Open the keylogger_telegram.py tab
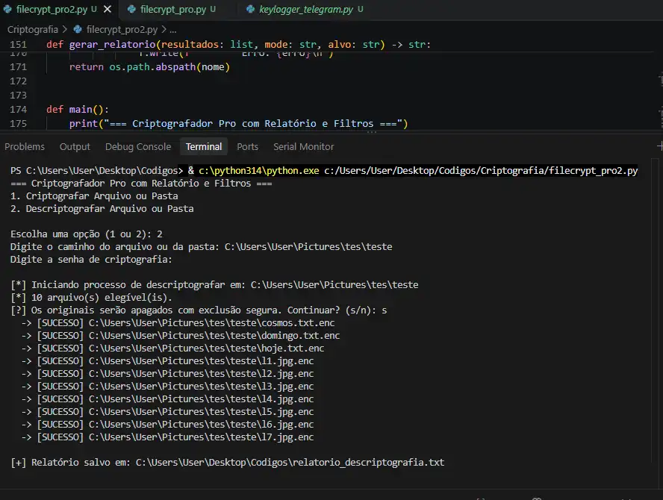 (x=305, y=9)
